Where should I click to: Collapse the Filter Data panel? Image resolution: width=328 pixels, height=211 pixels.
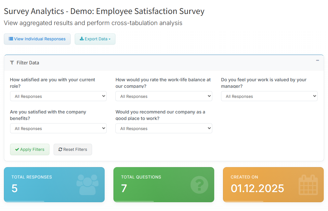317,60
